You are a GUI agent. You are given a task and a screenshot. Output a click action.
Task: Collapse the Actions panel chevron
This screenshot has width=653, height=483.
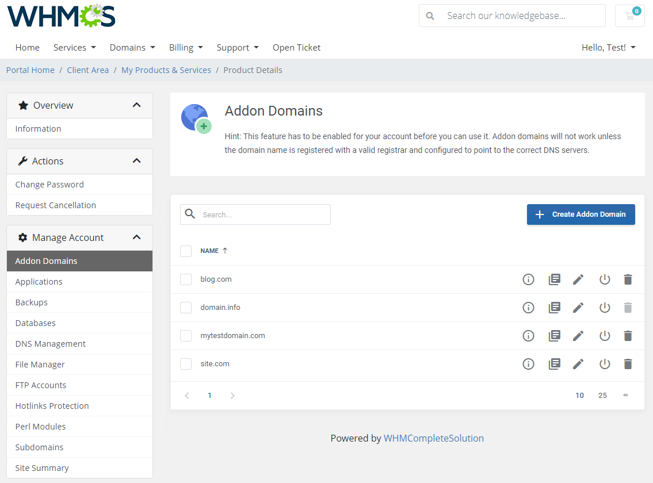click(x=136, y=161)
